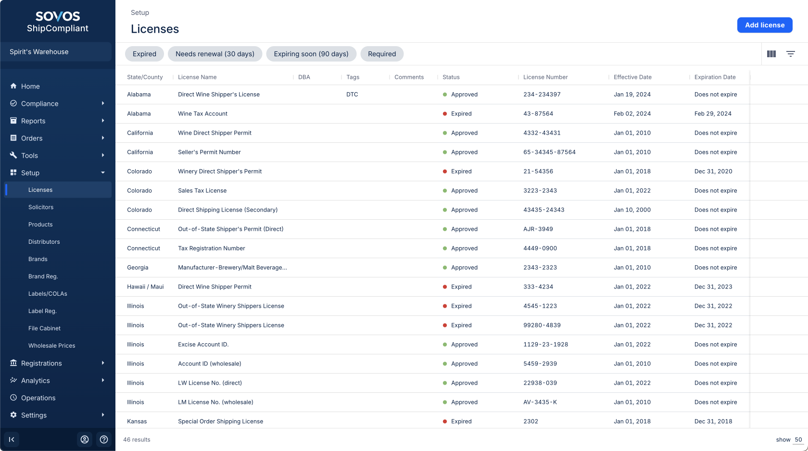Toggle the Needs renewal (30 days) filter
The image size is (808, 451).
coord(215,54)
